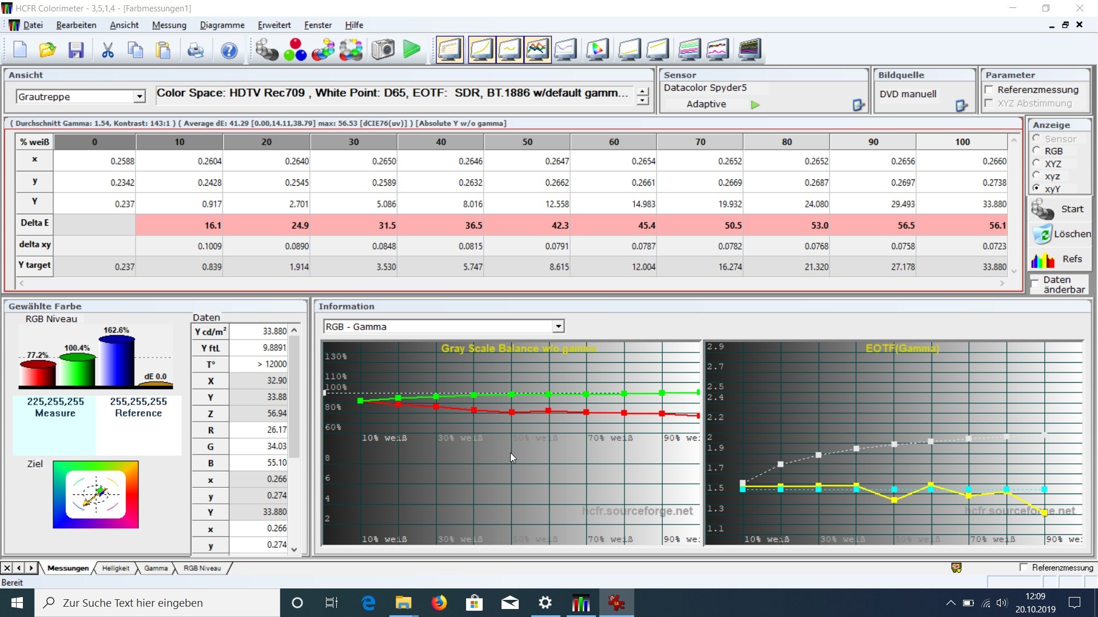This screenshot has width=1098, height=617.
Task: Toggle Referenzmessung checkbox in status bar
Action: 1024,567
